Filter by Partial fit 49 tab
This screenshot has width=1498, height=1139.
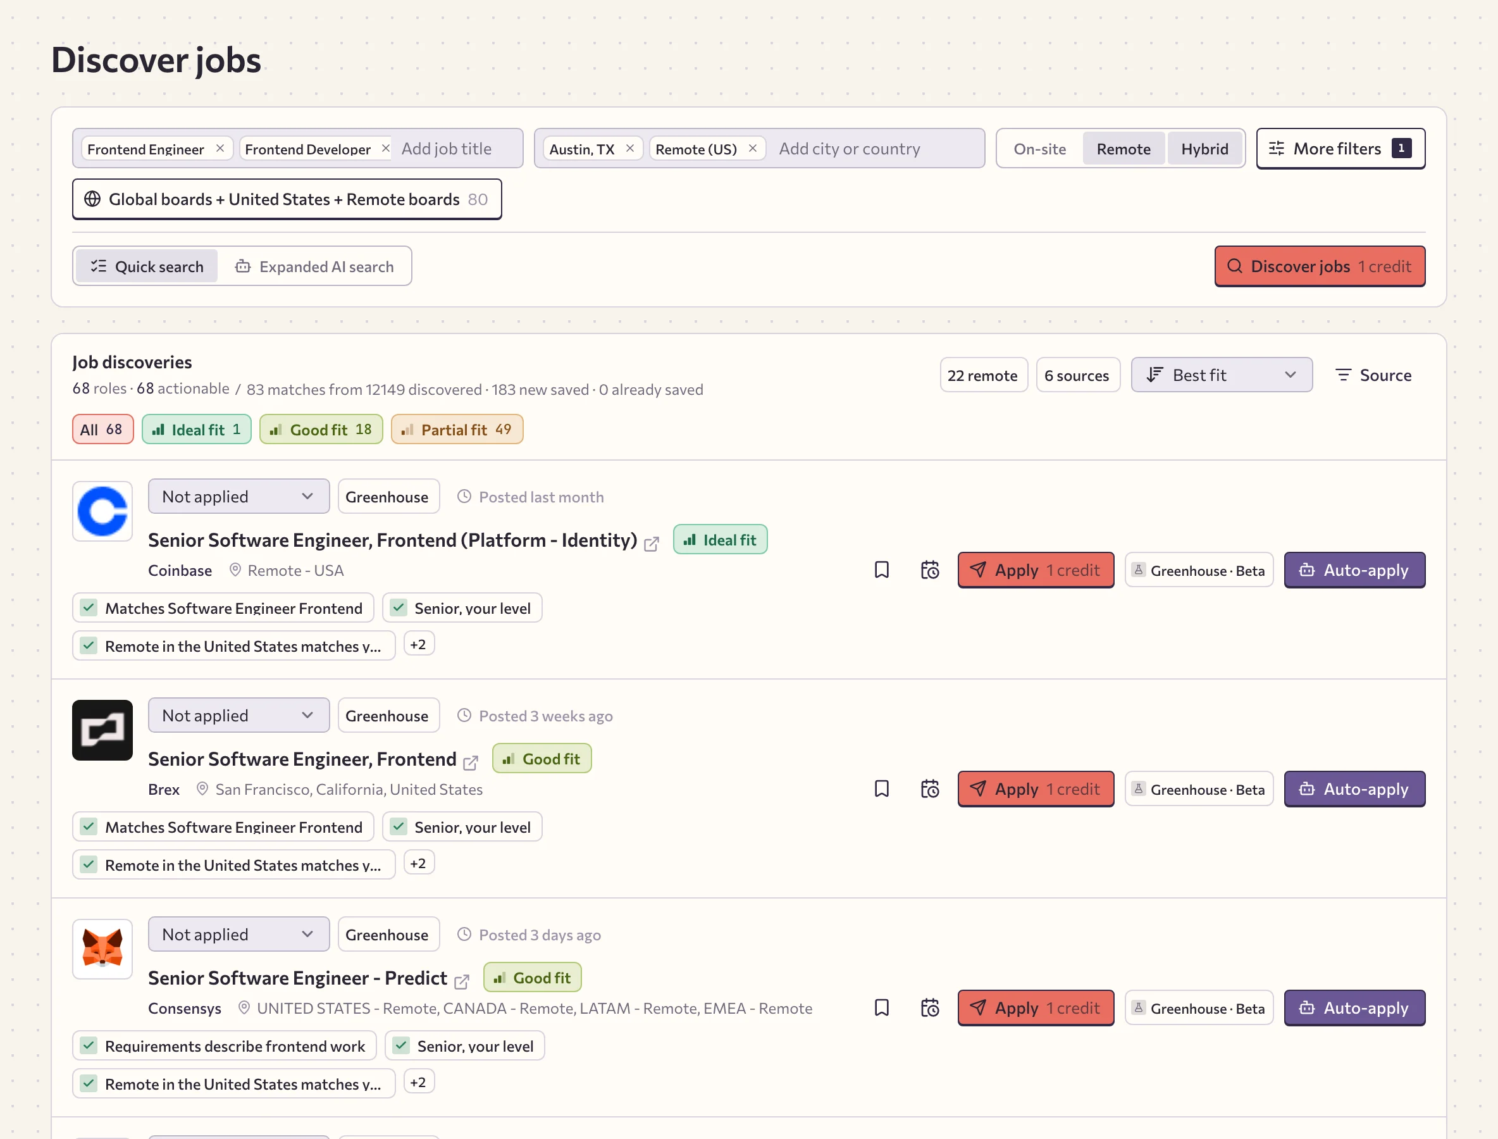[x=457, y=429]
